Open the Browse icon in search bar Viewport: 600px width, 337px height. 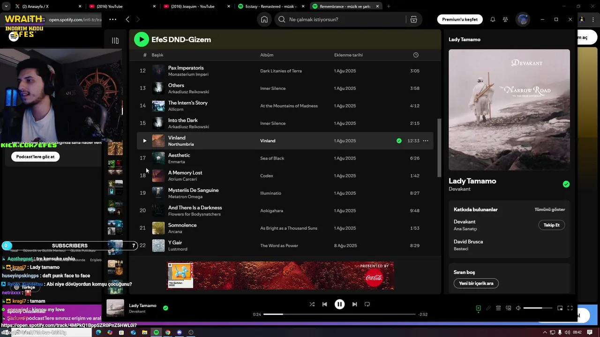[x=413, y=20]
